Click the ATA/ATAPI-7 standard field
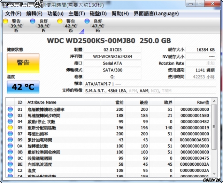Screen dimensions: 223x183 point(150,84)
